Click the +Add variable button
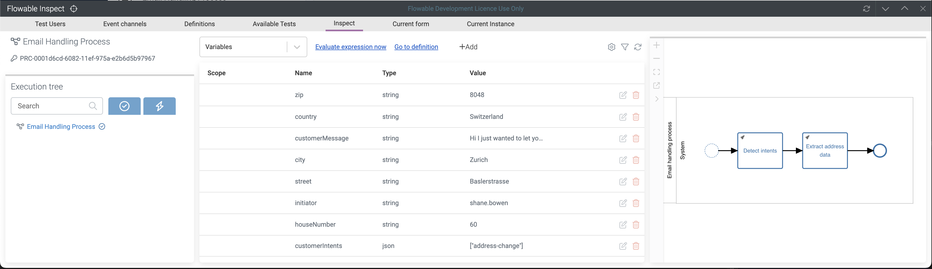The height and width of the screenshot is (269, 932). coord(468,47)
